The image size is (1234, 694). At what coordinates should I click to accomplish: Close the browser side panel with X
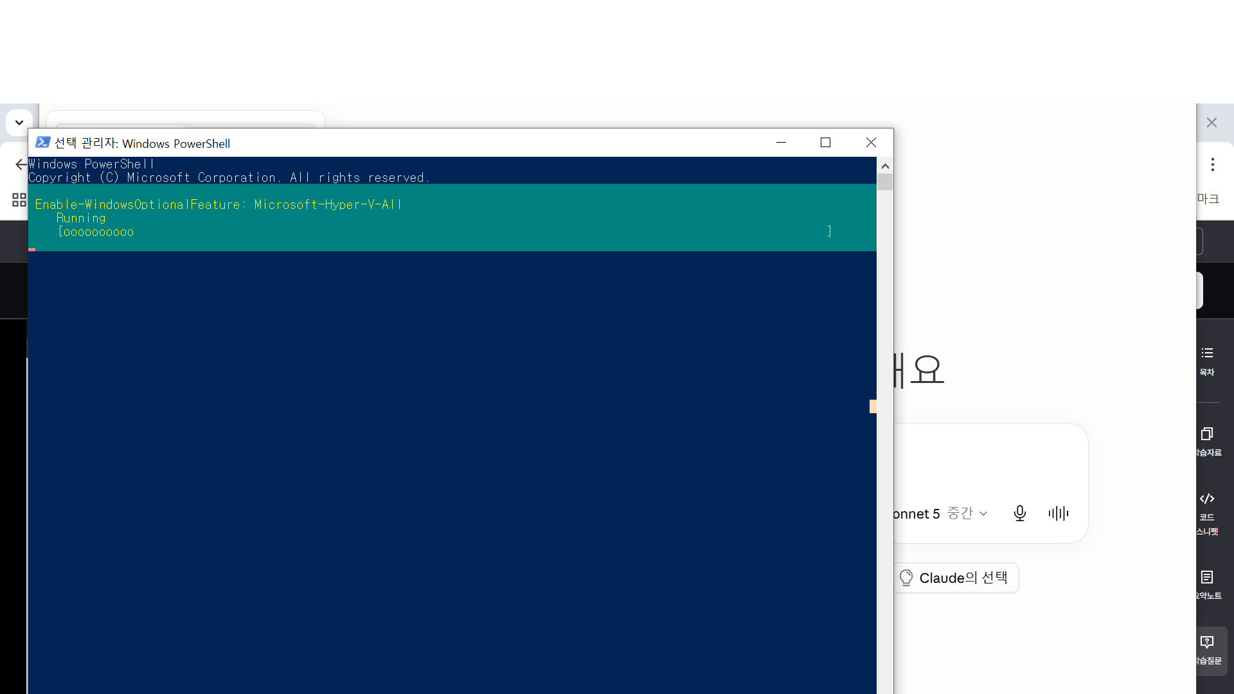point(1212,122)
